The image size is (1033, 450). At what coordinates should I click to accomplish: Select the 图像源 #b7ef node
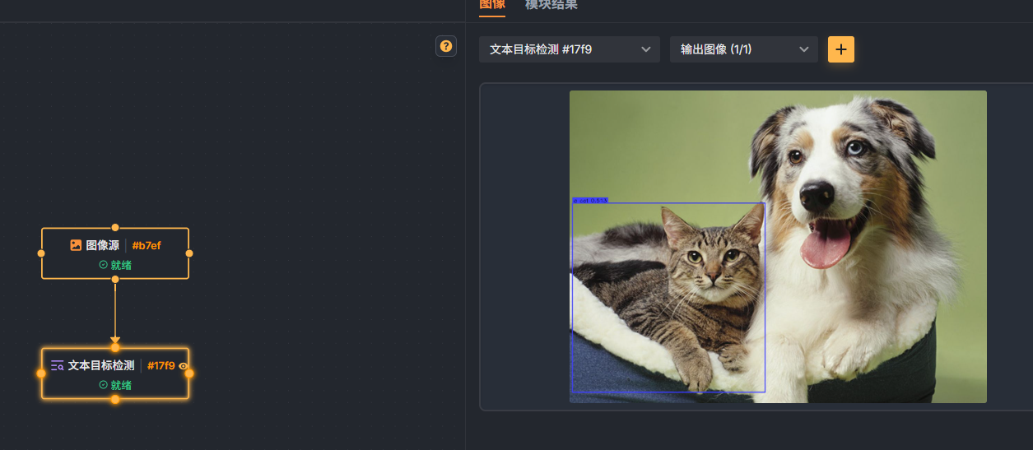click(x=115, y=253)
